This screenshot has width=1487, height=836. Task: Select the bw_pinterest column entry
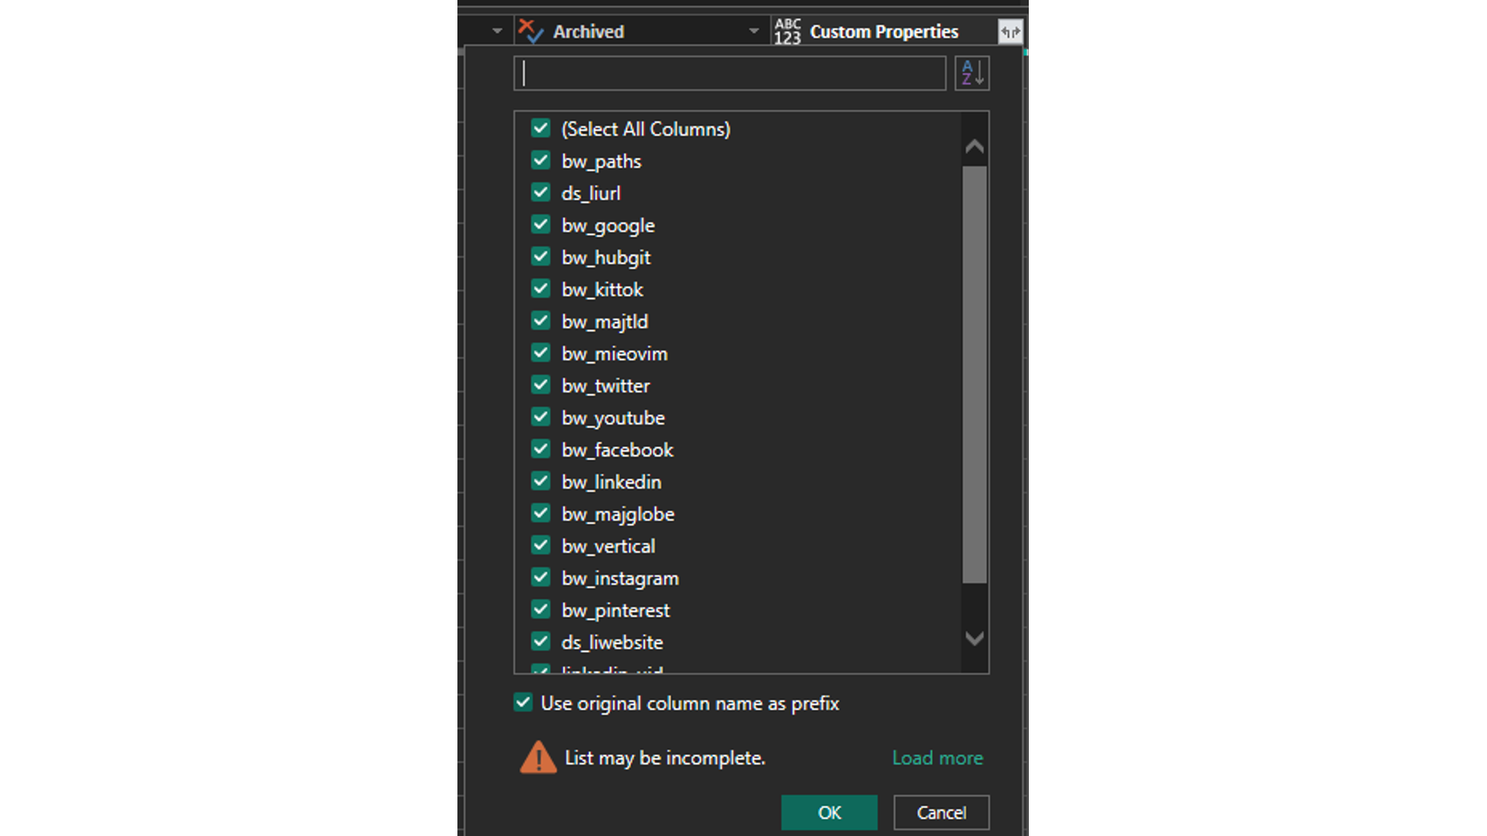[616, 610]
